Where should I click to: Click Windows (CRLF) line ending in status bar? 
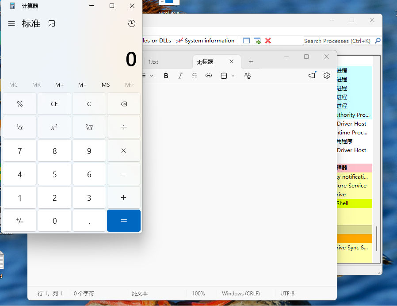click(241, 293)
